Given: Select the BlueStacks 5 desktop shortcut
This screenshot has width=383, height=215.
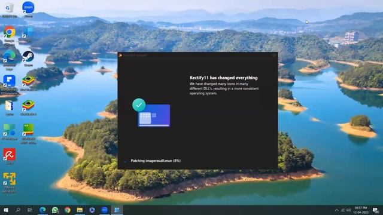Looking at the screenshot, I should (28, 107).
